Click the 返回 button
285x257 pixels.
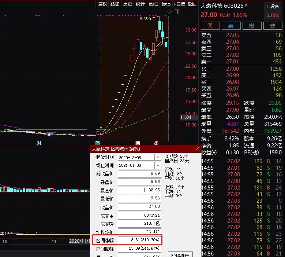coord(192,4)
